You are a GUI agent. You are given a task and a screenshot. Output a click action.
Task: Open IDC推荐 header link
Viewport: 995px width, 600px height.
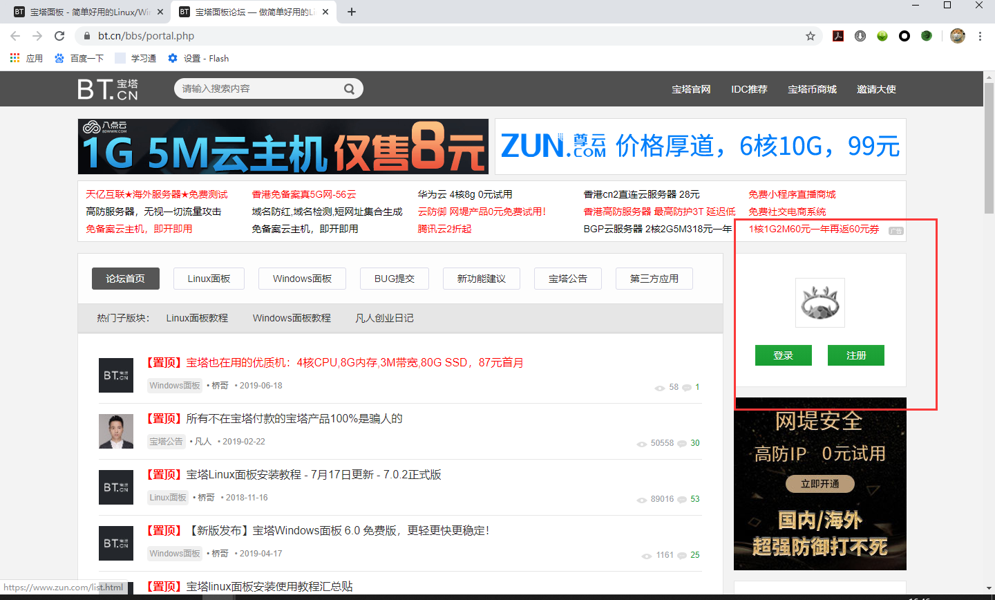749,89
